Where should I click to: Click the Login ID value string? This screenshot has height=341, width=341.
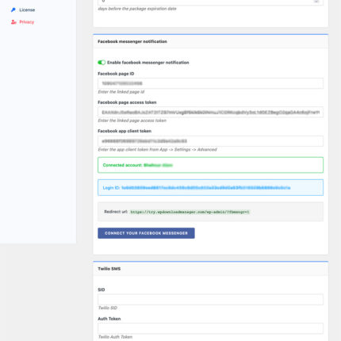[206, 188]
